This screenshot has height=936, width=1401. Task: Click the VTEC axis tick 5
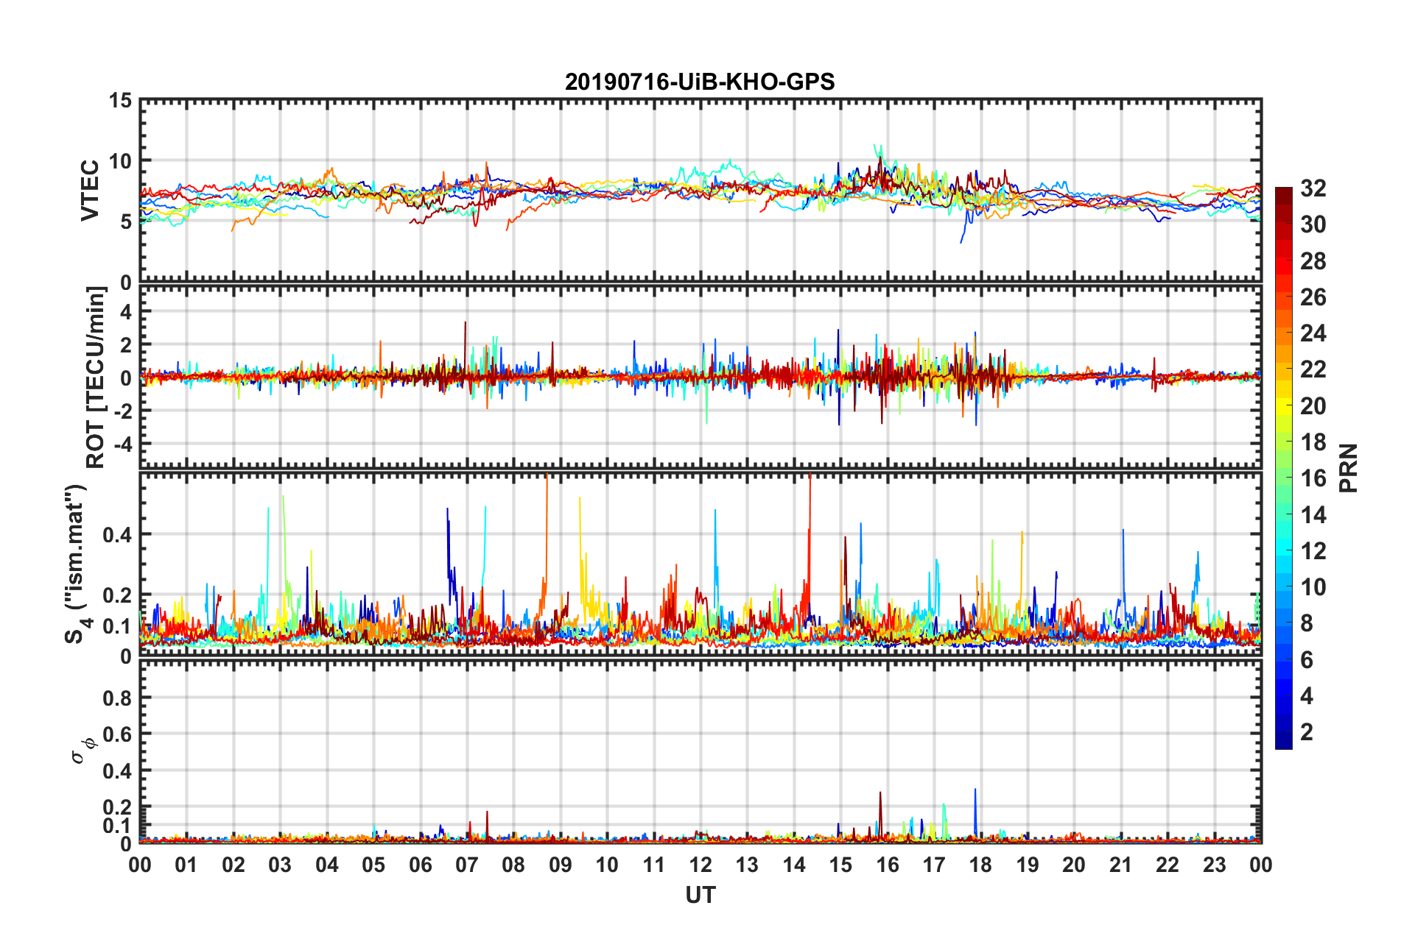(126, 221)
